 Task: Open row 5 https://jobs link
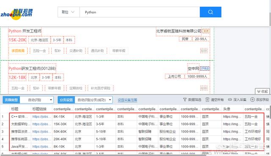click(41, 147)
